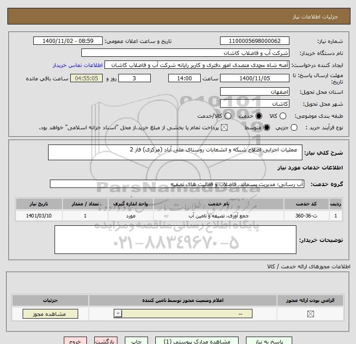Click the delivery province field اصفهان
This screenshot has width=356, height=344.
[x=254, y=91]
